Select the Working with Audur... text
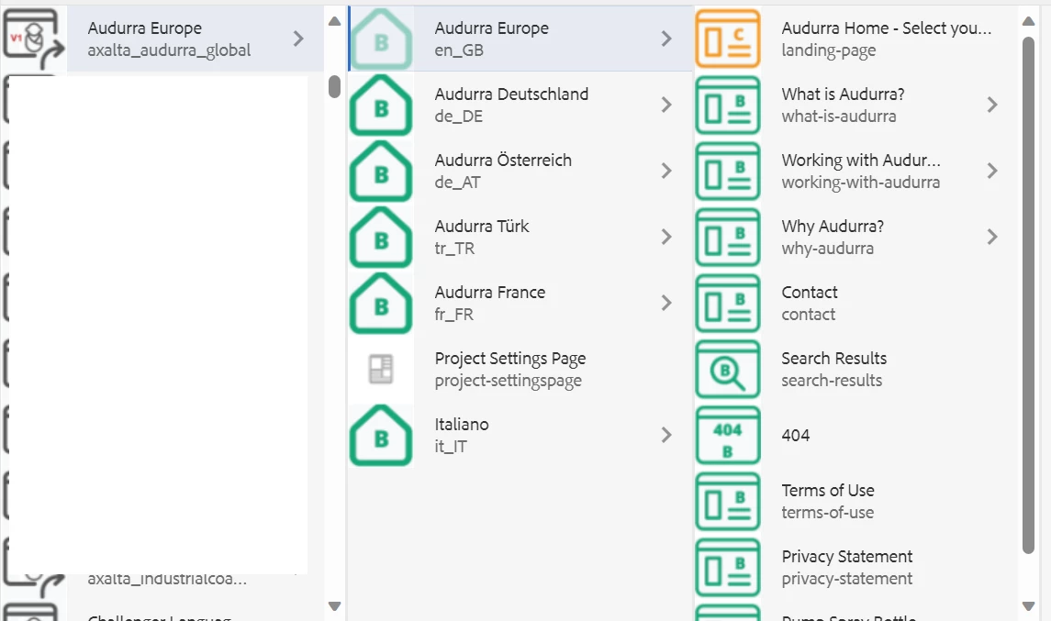The image size is (1051, 621). (861, 171)
